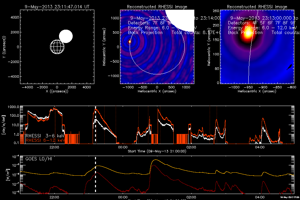Click the right "Reconstructed RHESSI Image" title
The height and width of the screenshot is (200, 300).
click(257, 7)
